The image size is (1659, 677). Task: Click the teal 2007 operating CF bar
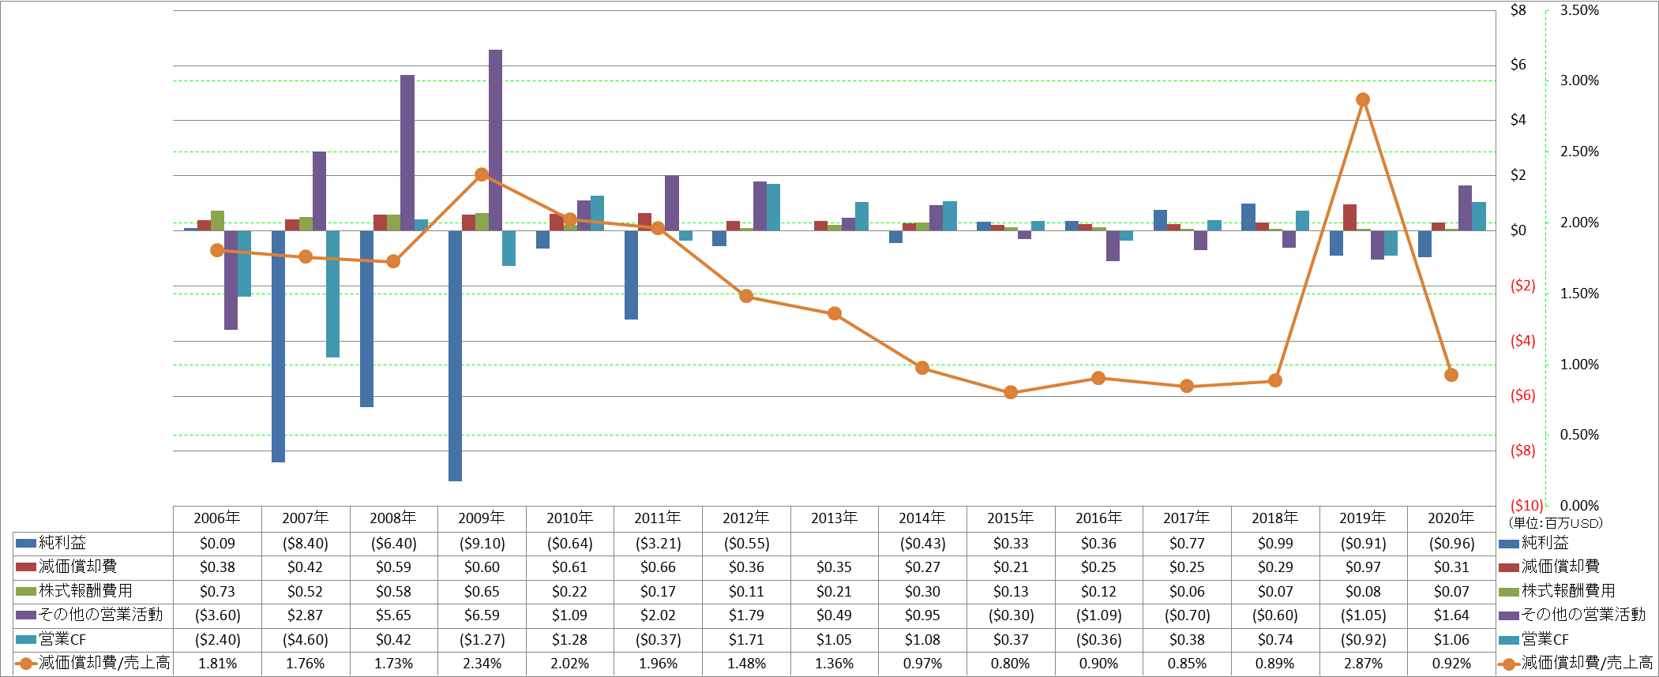(x=332, y=294)
